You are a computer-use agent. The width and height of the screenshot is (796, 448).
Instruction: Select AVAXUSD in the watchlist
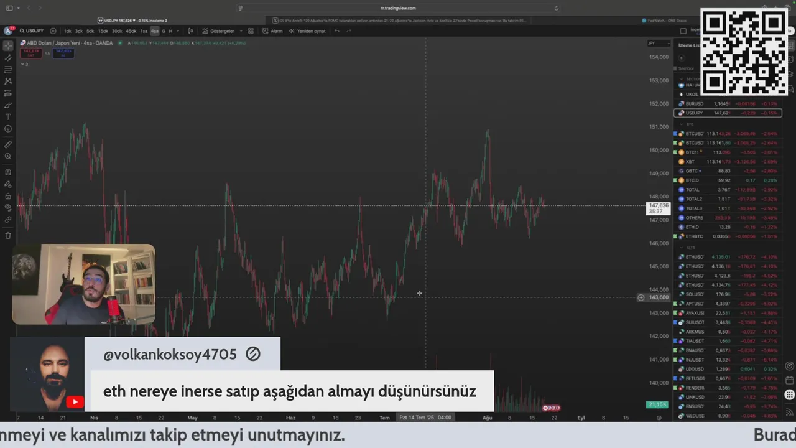click(x=728, y=313)
